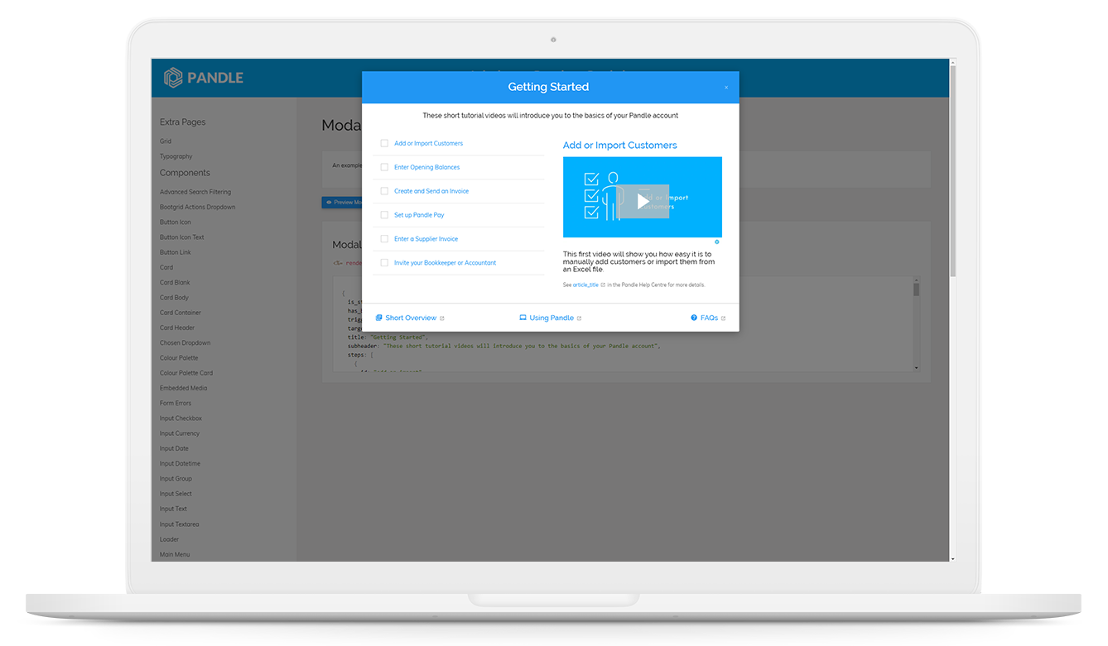This screenshot has width=1108, height=646.
Task: Click the video thumbnail image
Action: [643, 197]
